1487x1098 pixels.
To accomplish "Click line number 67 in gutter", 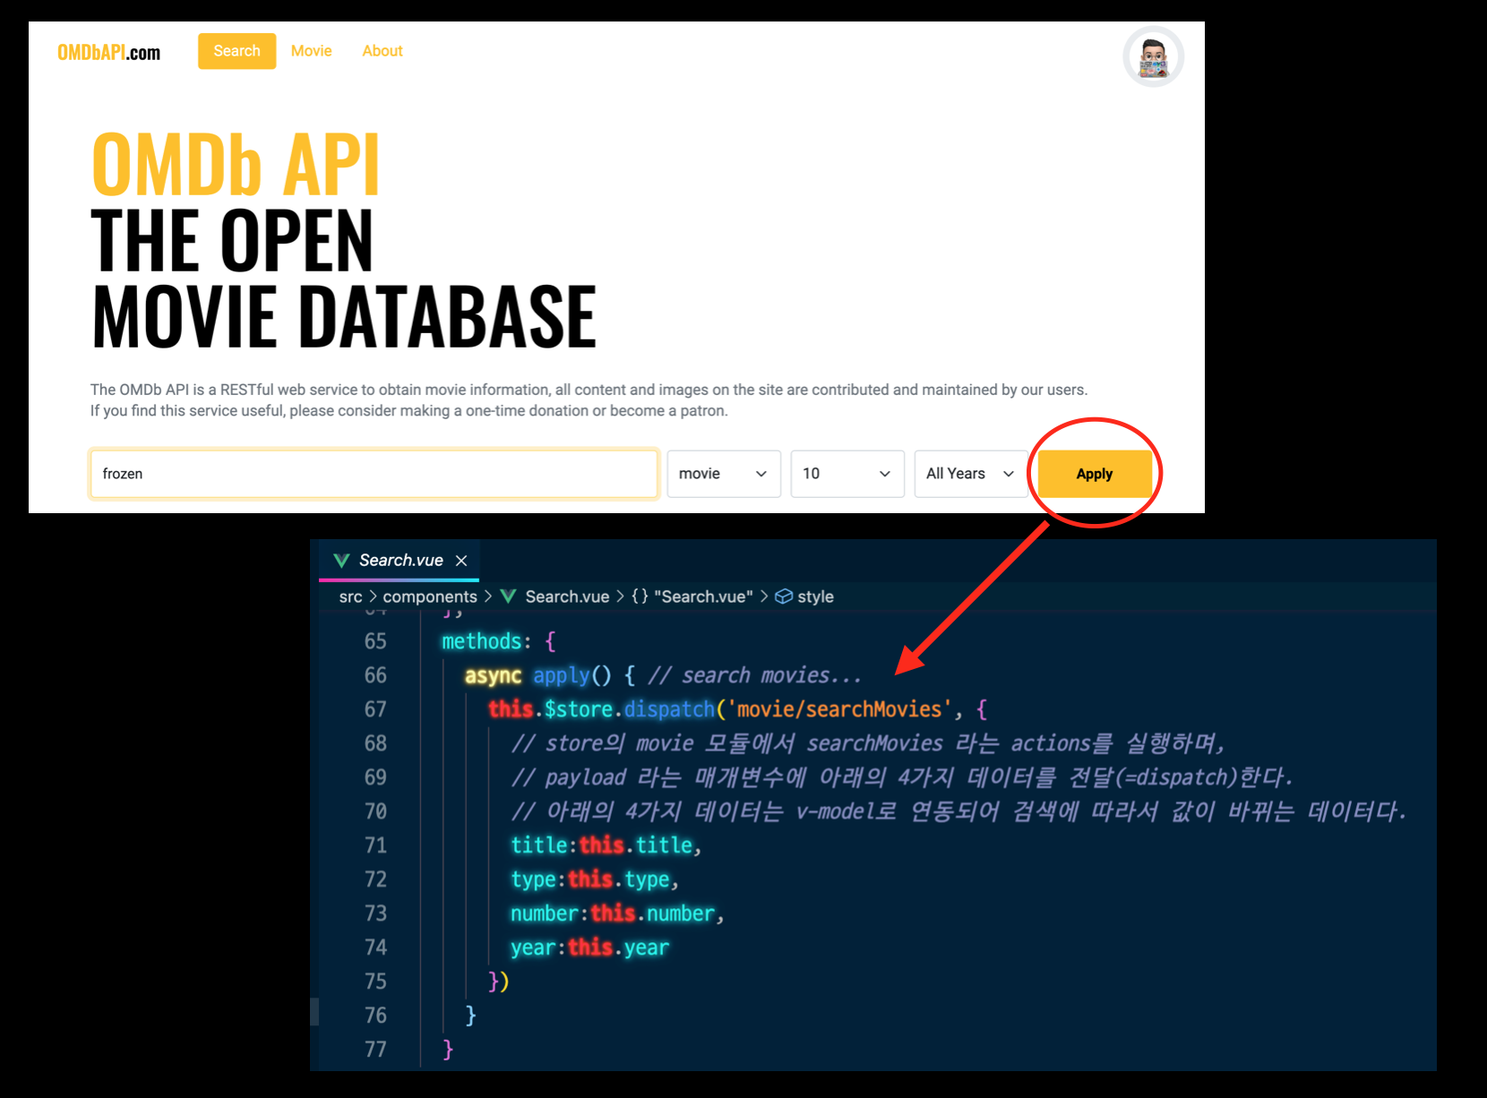I will pyautogui.click(x=375, y=709).
